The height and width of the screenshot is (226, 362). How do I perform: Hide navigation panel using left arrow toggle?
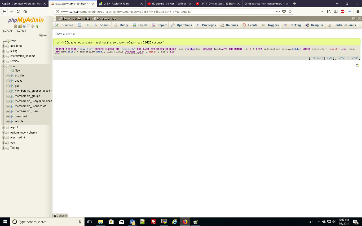54,19
